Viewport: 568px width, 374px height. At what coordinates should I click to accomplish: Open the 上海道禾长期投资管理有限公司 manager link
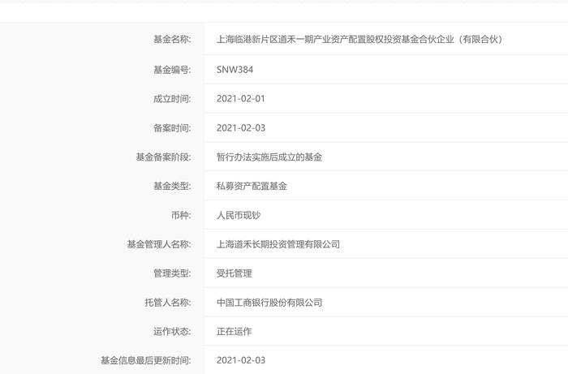click(278, 244)
